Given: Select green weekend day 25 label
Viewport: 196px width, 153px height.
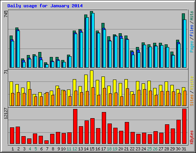Looking at the screenshot, I should [x=149, y=149].
